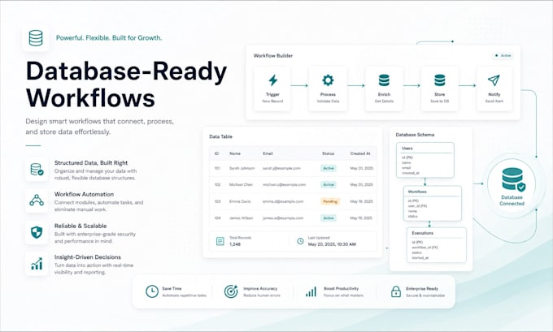Click the Boost Productivity label
Viewport: 553px width, 332px height.
click(341, 288)
